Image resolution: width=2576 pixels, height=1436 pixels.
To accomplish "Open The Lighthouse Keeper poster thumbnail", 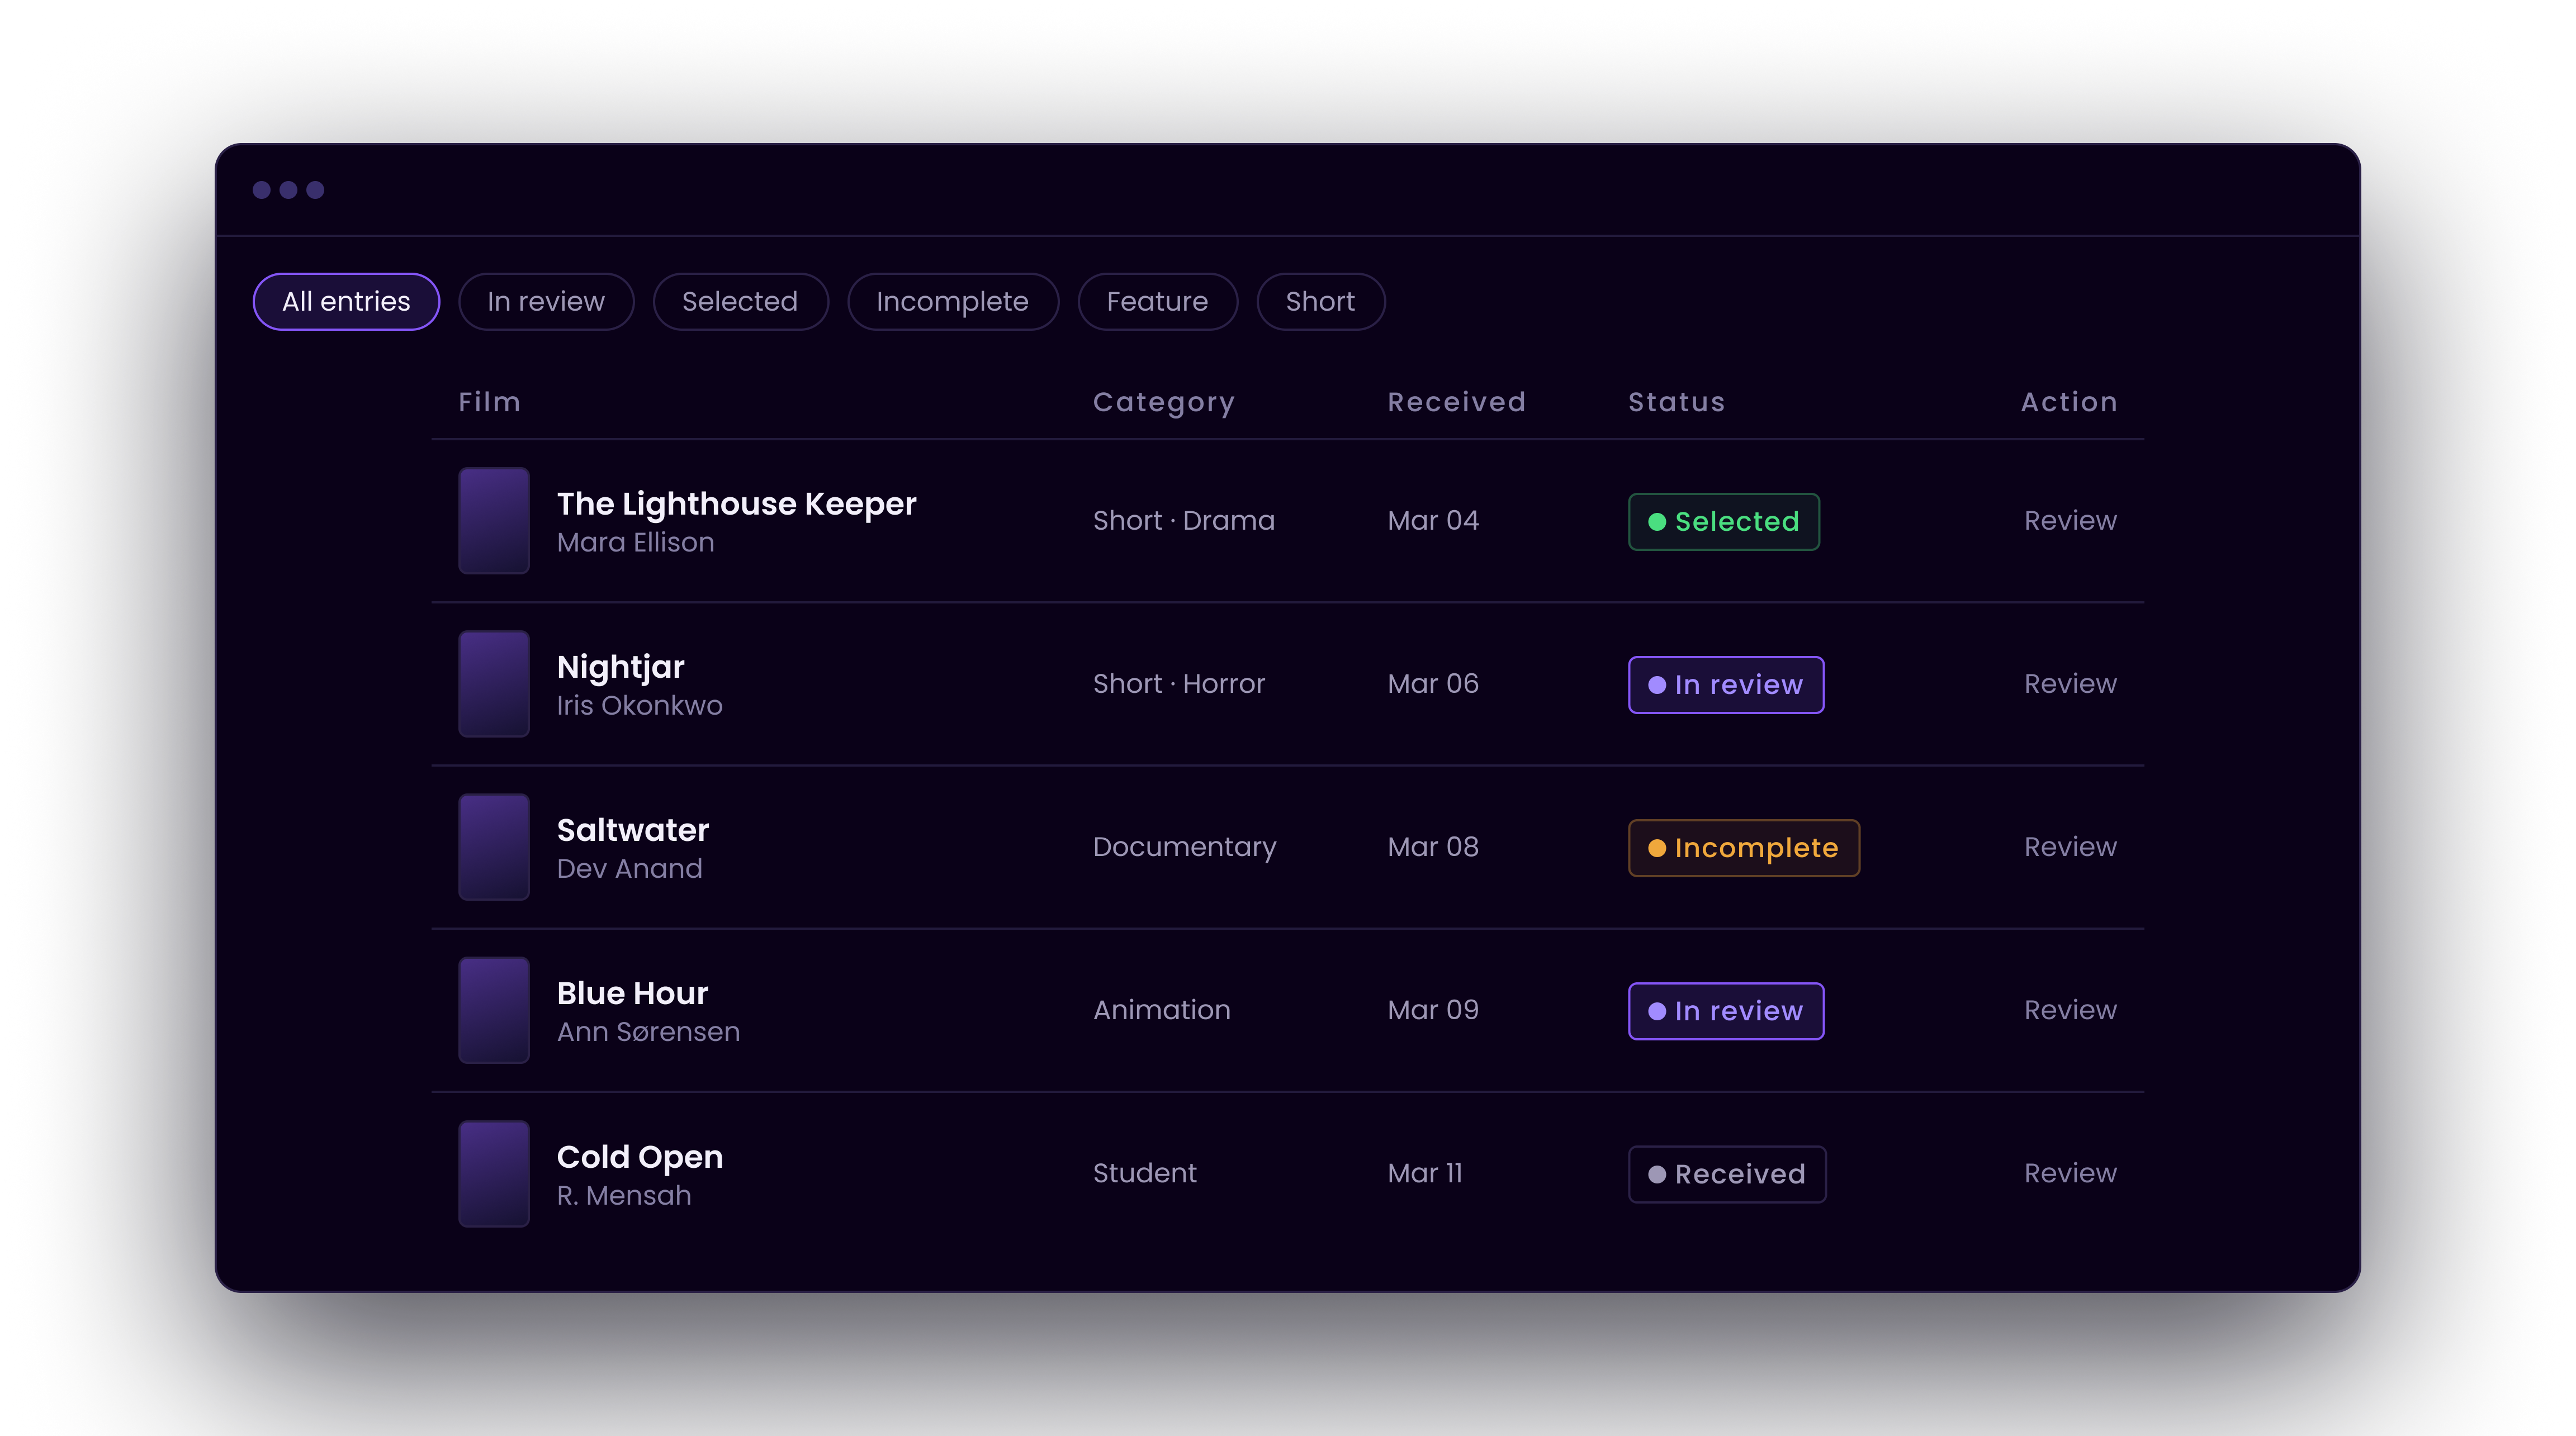I will [494, 521].
